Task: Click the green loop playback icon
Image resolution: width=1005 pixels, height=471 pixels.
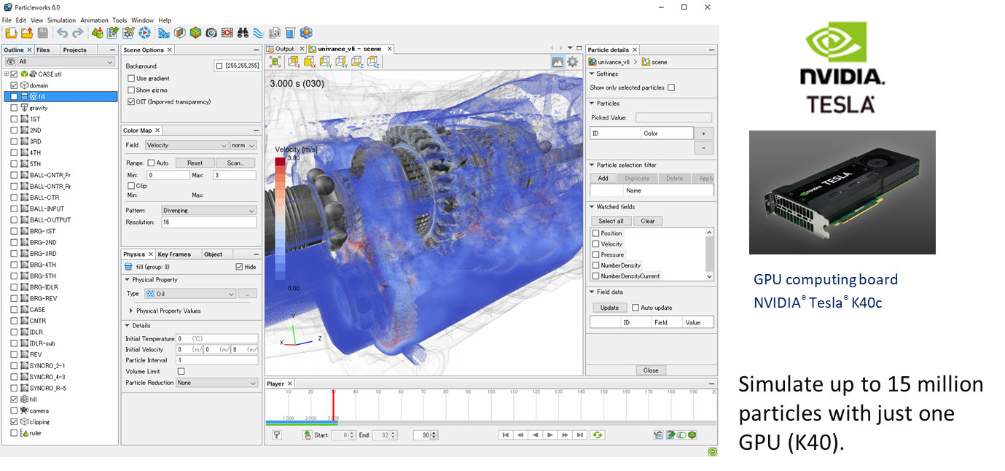Action: pyautogui.click(x=598, y=435)
